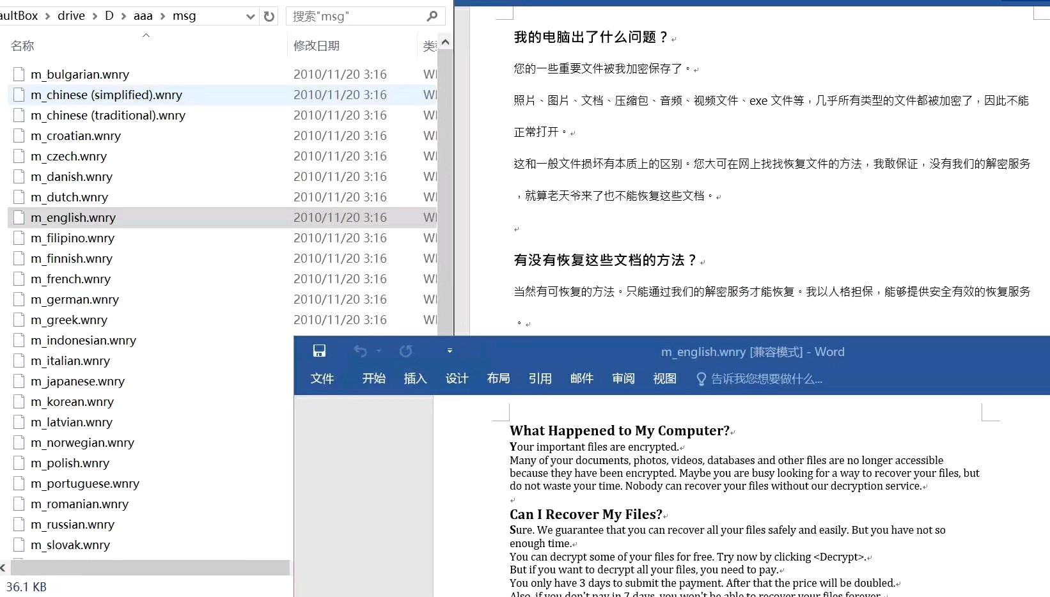Open the 文件 menu in Word
Image resolution: width=1050 pixels, height=597 pixels.
click(322, 378)
